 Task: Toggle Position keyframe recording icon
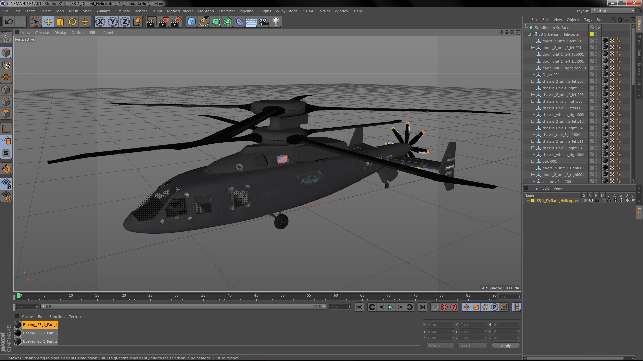tap(466, 307)
